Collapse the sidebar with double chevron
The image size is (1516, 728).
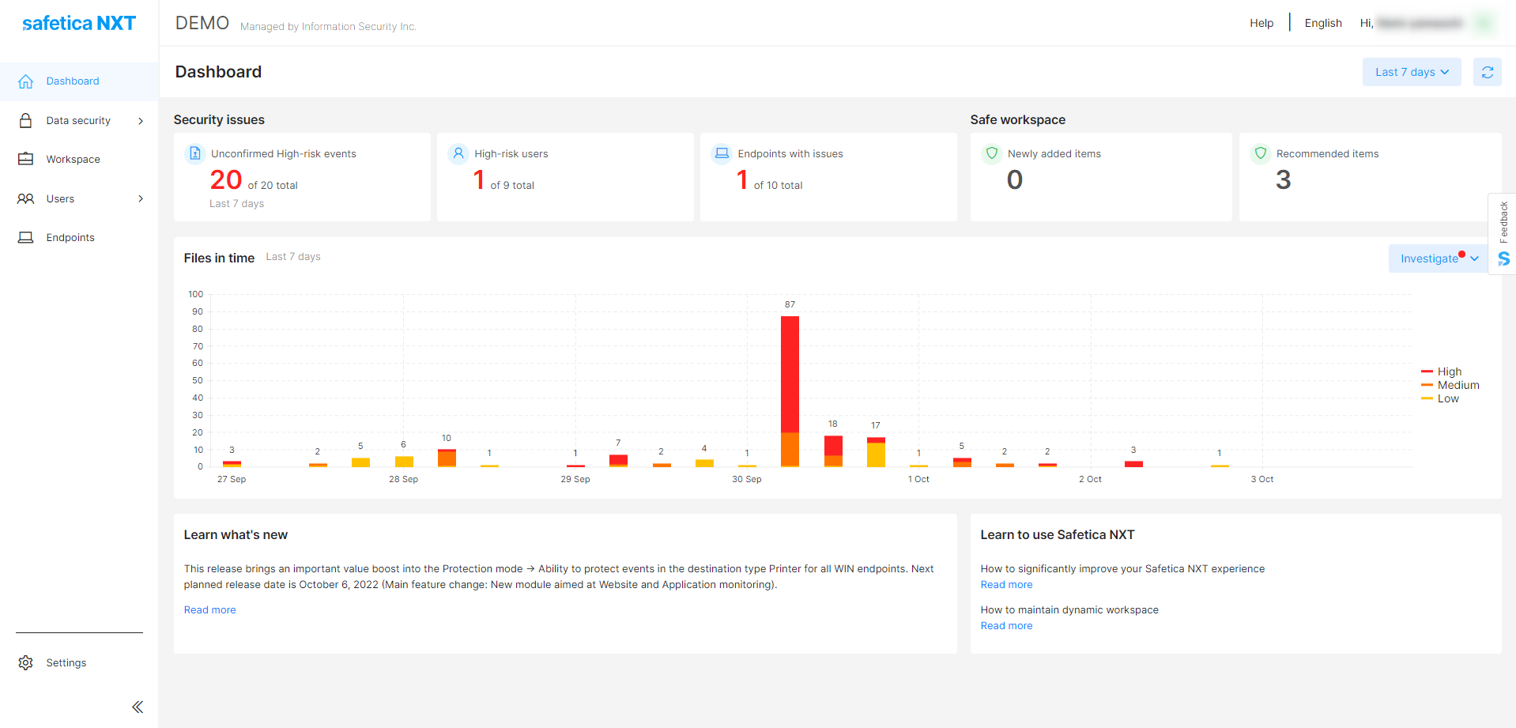coord(138,707)
